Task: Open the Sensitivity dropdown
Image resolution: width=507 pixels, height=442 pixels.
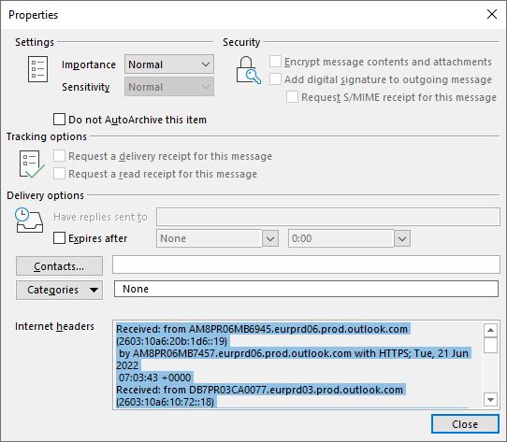Action: pos(169,87)
